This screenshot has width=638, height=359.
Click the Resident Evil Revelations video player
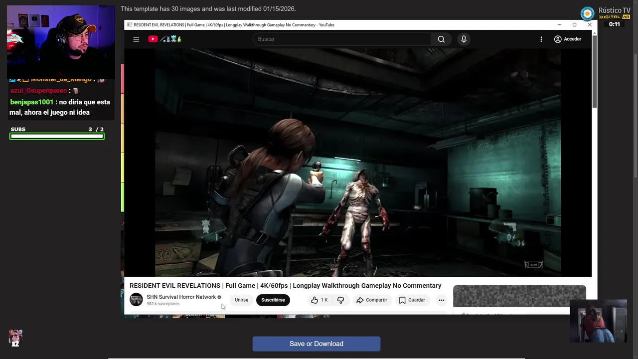(x=358, y=163)
